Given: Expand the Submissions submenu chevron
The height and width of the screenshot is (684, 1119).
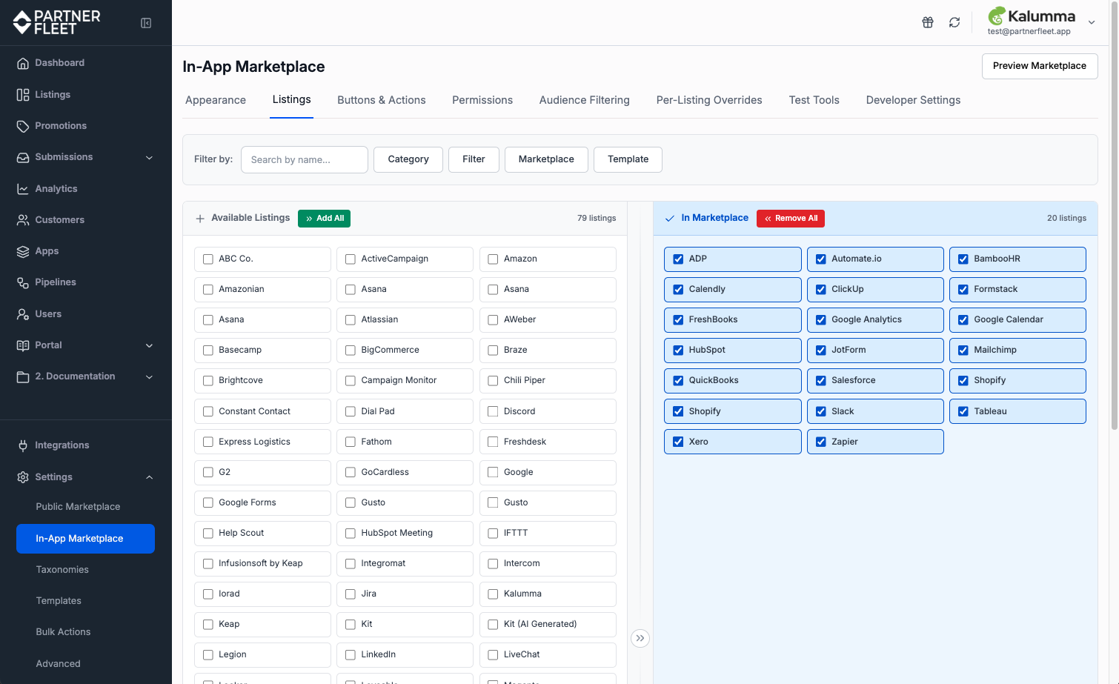Looking at the screenshot, I should click(x=149, y=158).
